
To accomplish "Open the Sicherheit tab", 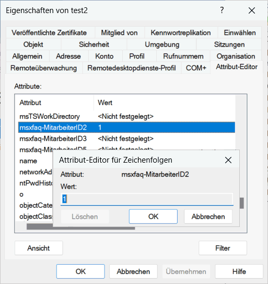I will point(94,44).
